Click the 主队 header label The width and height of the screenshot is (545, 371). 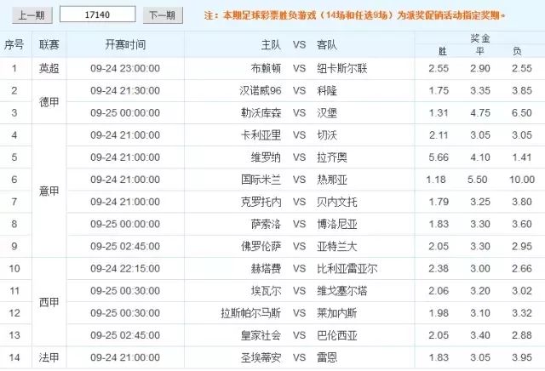point(271,44)
